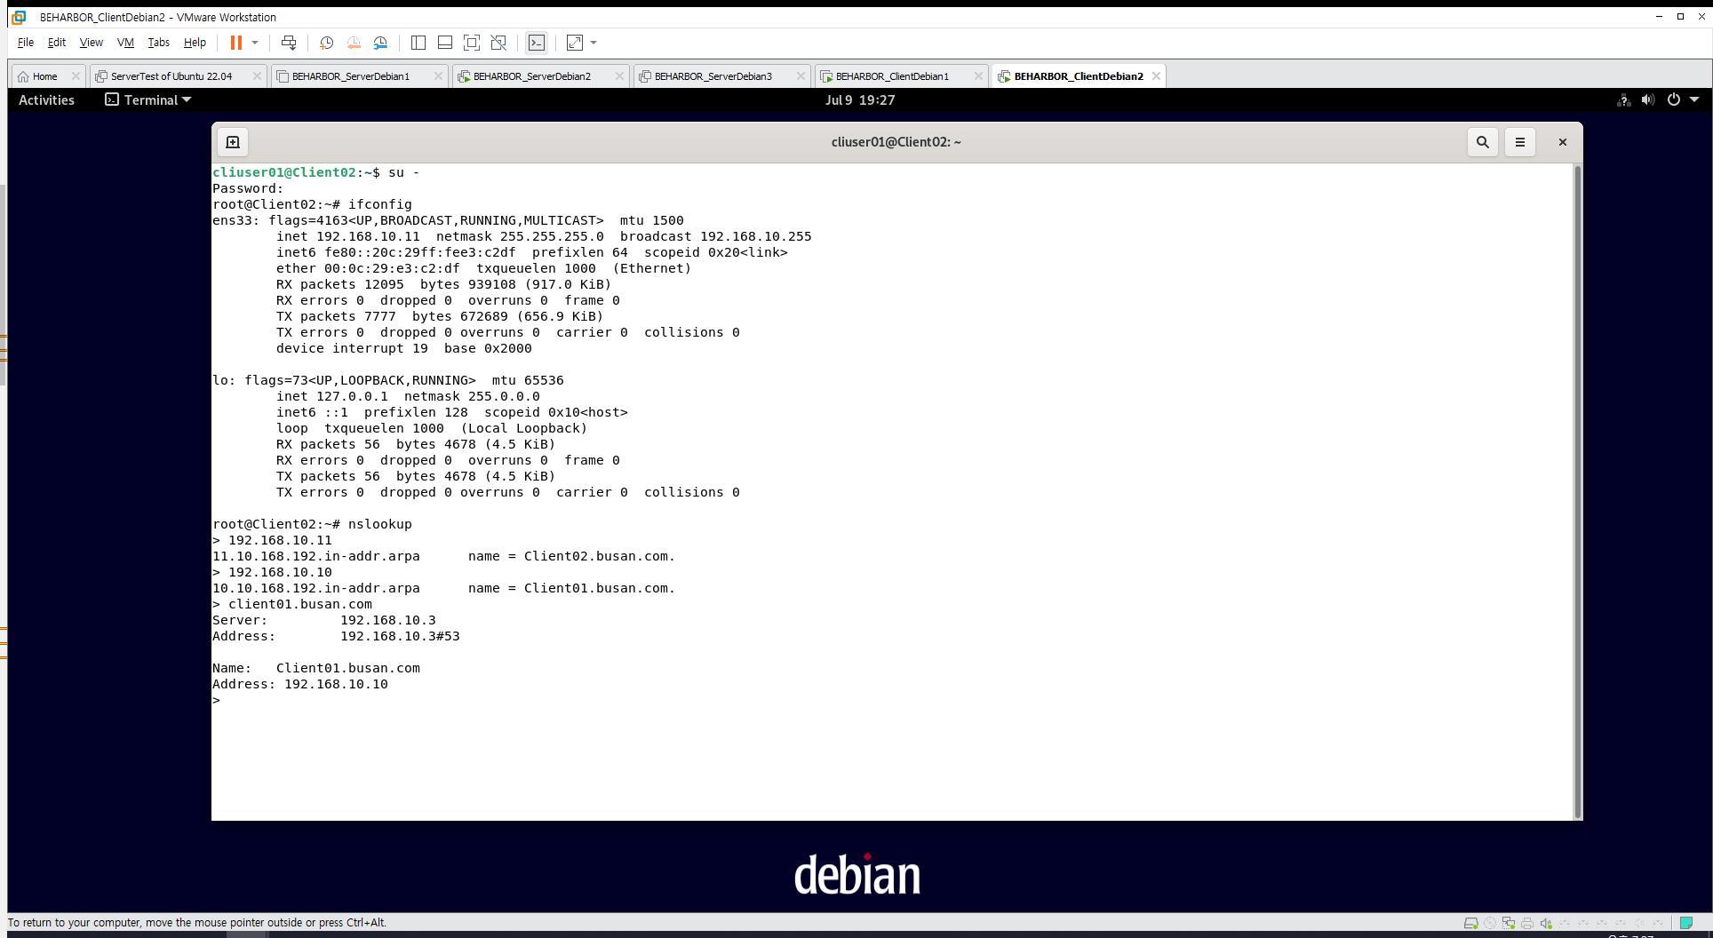Close the BEHARBOR_ClientDebian1 tab
This screenshot has height=938, width=1713.
tap(978, 76)
